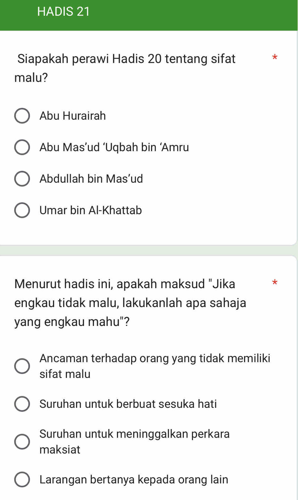Mark the Umar bin Al-Khattab radio button
Viewport: 298px width, 500px height.
click(22, 210)
